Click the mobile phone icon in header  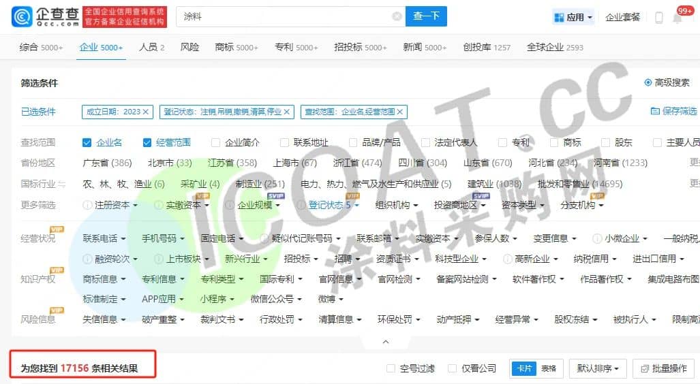pyautogui.click(x=658, y=18)
